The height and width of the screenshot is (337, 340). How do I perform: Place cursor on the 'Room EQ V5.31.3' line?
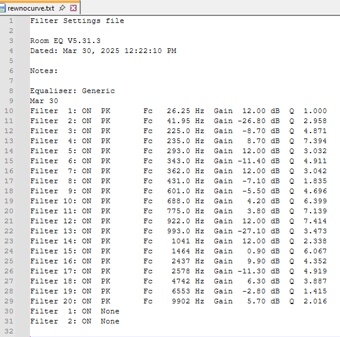(65, 41)
